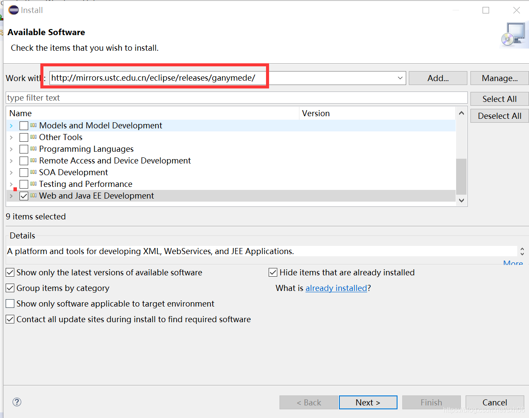
Task: Toggle Contact all update sites checkbox
Action: pyautogui.click(x=10, y=319)
